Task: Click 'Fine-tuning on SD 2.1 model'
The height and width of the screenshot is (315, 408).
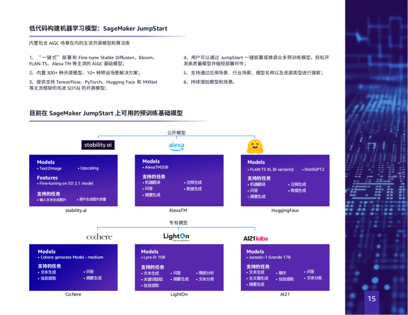Action: click(65, 183)
